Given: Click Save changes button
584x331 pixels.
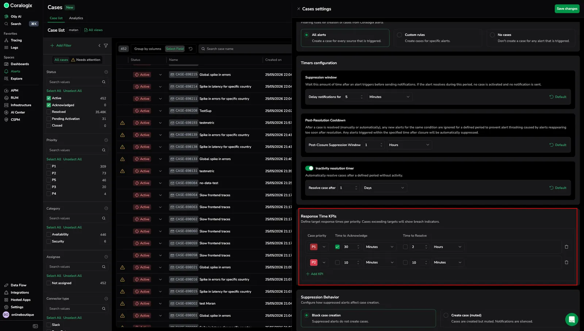Looking at the screenshot, I should (567, 9).
